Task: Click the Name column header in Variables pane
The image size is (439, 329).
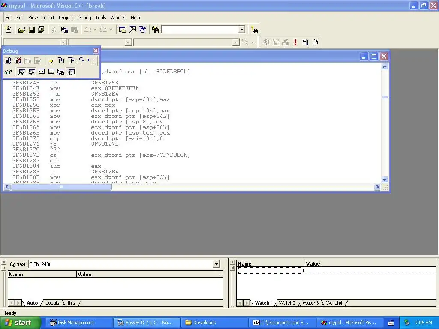Action: (x=42, y=275)
